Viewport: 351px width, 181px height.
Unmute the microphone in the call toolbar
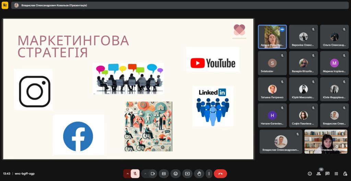135,173
